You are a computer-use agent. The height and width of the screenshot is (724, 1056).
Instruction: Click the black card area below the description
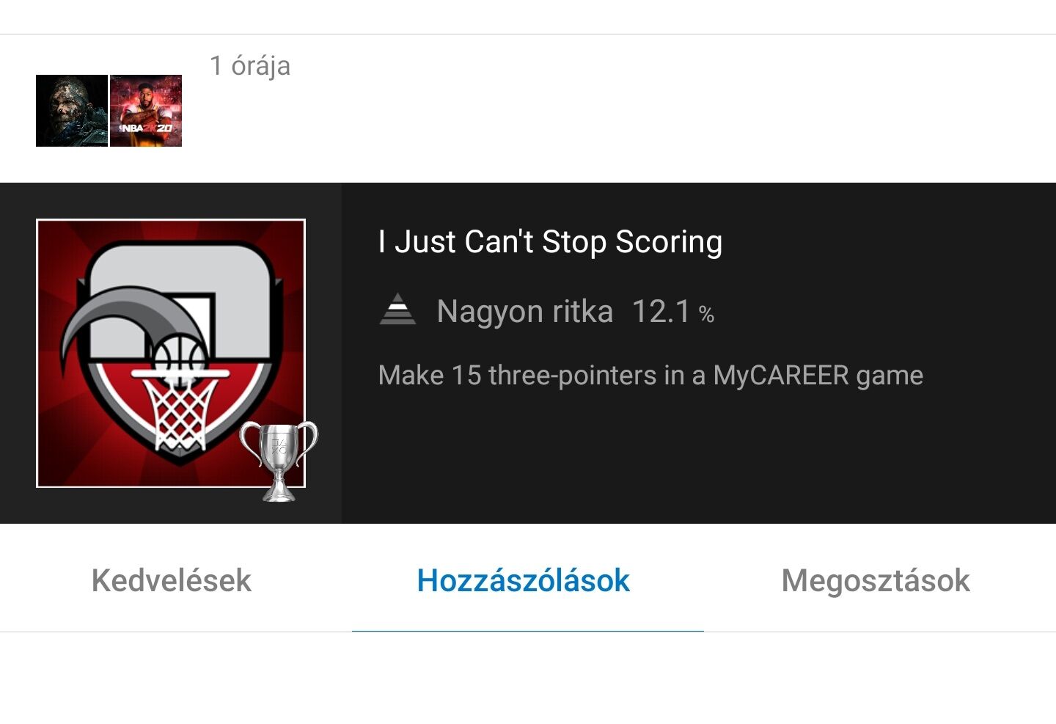(698, 458)
